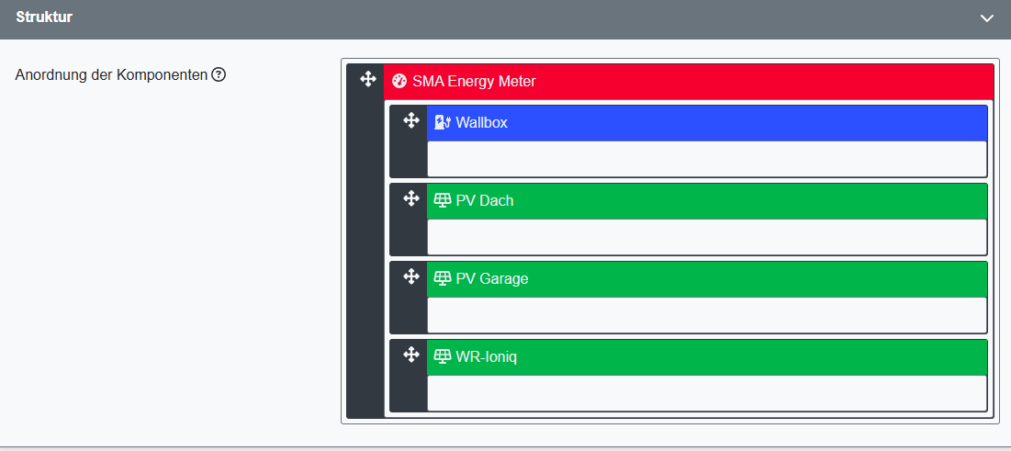Click the empty child area under WR-Ioniq
Image resolution: width=1011 pixels, height=451 pixels.
point(706,392)
